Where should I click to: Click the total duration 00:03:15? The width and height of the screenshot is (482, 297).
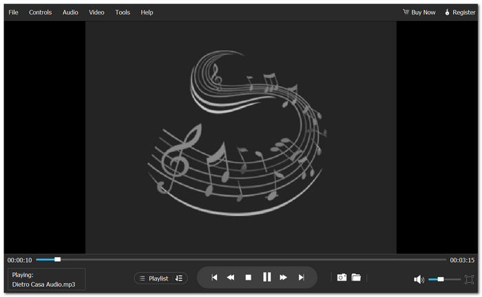point(462,260)
